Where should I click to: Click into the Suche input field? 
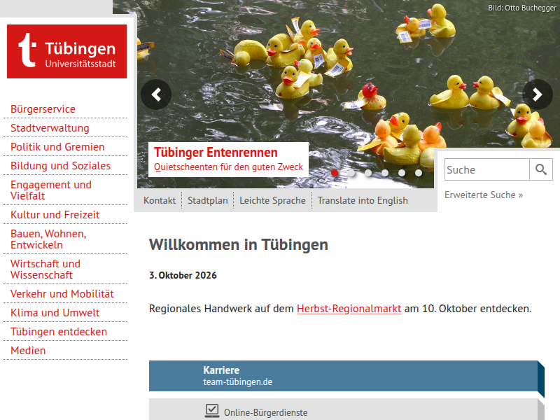tap(487, 169)
